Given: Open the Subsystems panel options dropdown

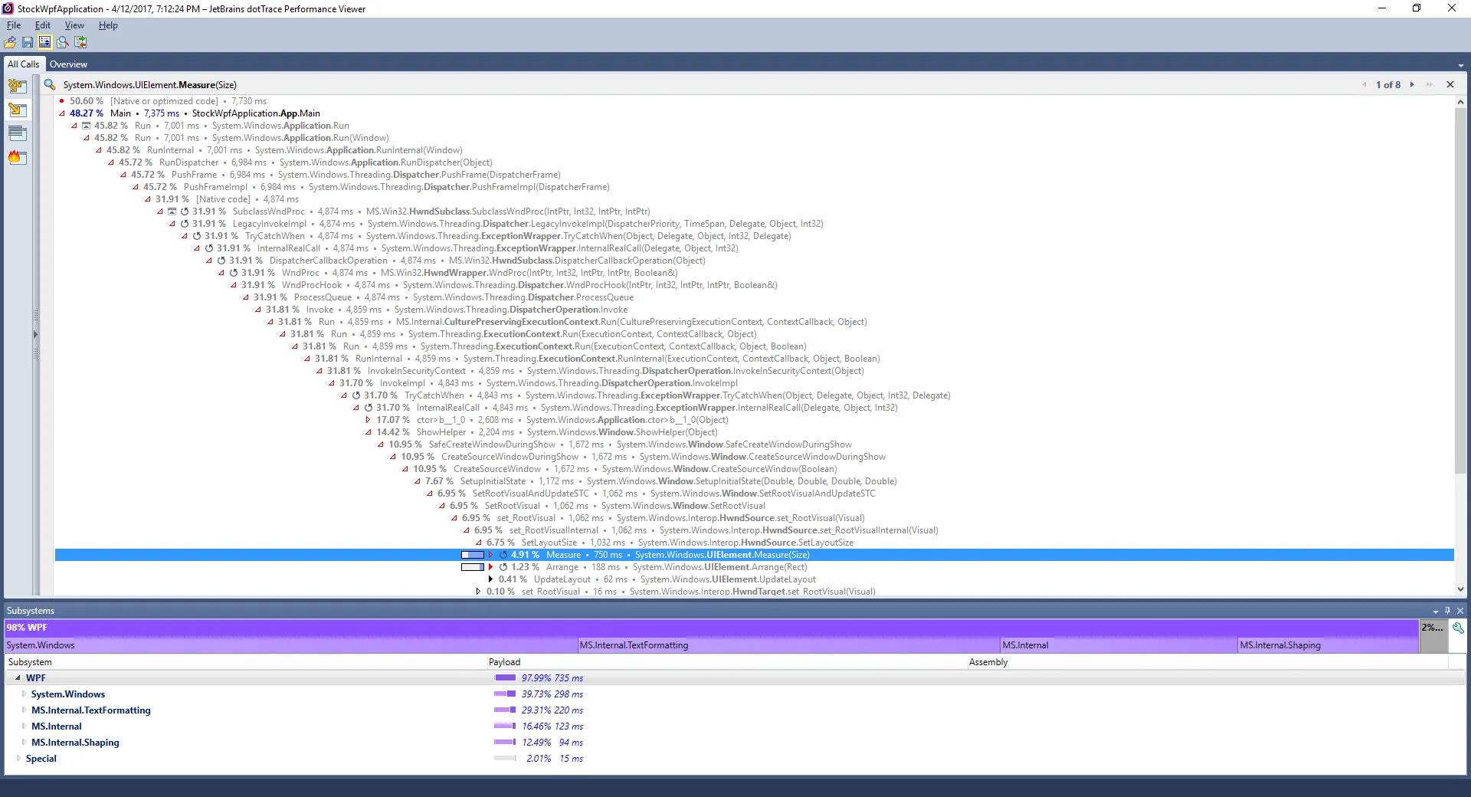Looking at the screenshot, I should click(x=1435, y=612).
